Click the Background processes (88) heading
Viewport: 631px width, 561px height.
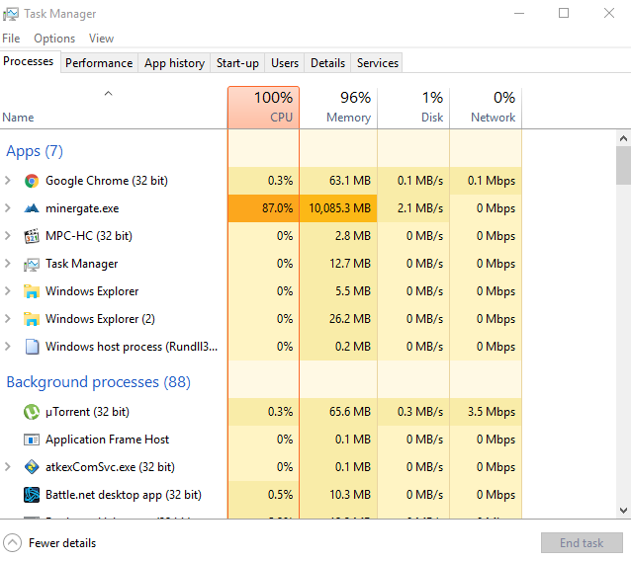[x=99, y=382]
